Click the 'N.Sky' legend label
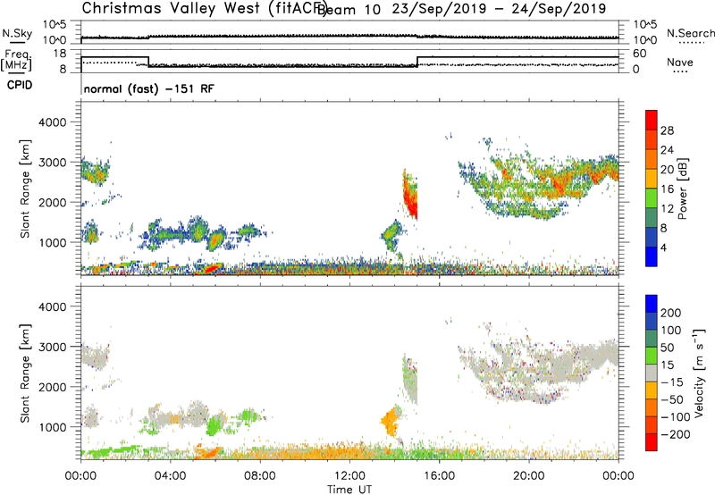 17,33
